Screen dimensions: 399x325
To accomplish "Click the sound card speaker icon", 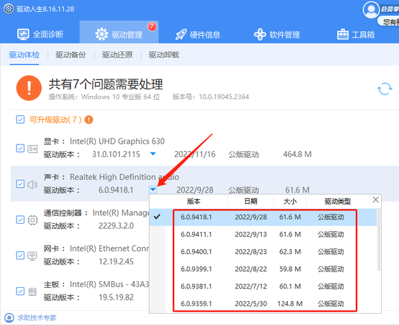I will tap(32, 184).
